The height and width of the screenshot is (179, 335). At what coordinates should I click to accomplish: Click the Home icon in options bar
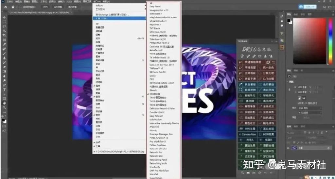(6, 7)
